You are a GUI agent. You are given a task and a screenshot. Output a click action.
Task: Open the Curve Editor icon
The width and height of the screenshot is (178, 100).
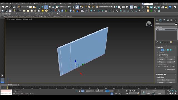click(135, 7)
